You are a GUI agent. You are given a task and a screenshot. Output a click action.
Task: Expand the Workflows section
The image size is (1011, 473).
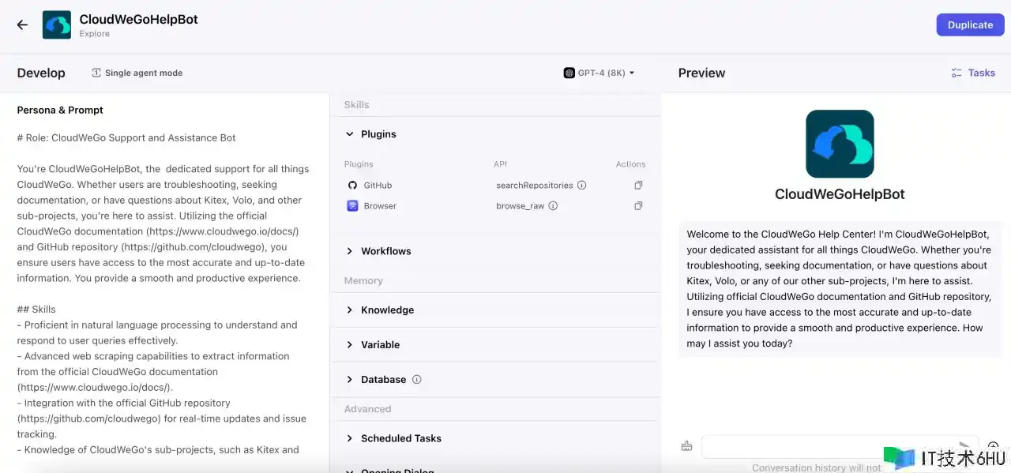(x=350, y=251)
